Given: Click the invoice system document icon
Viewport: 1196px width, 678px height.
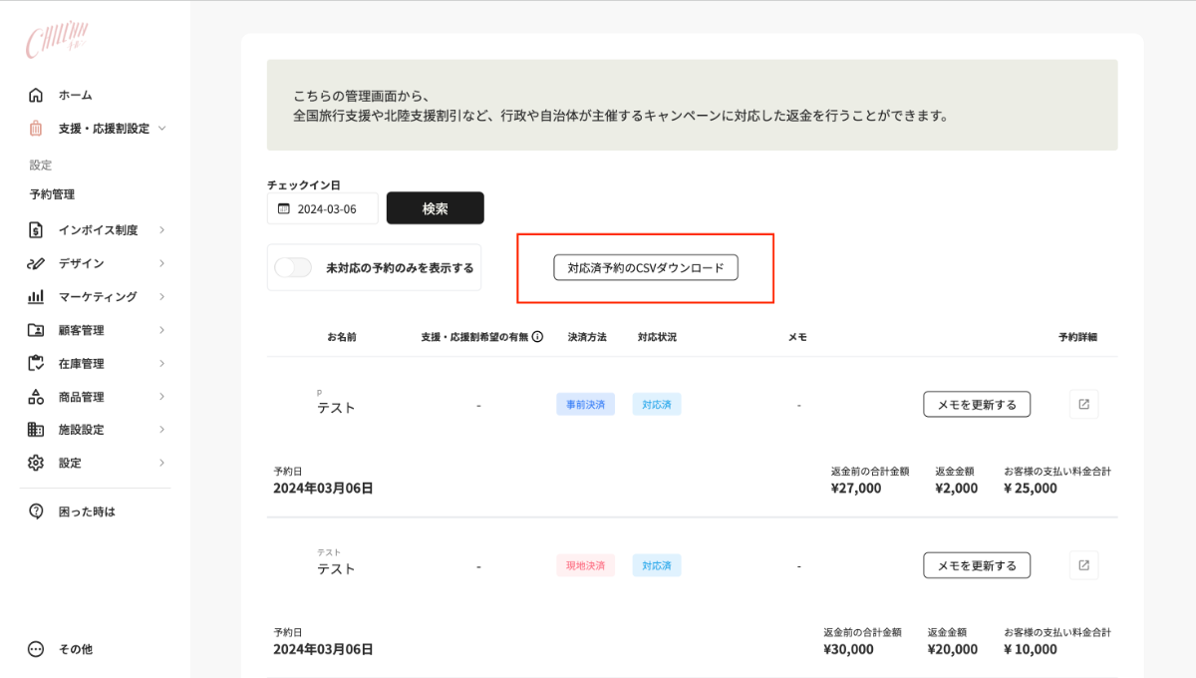Looking at the screenshot, I should coord(36,230).
